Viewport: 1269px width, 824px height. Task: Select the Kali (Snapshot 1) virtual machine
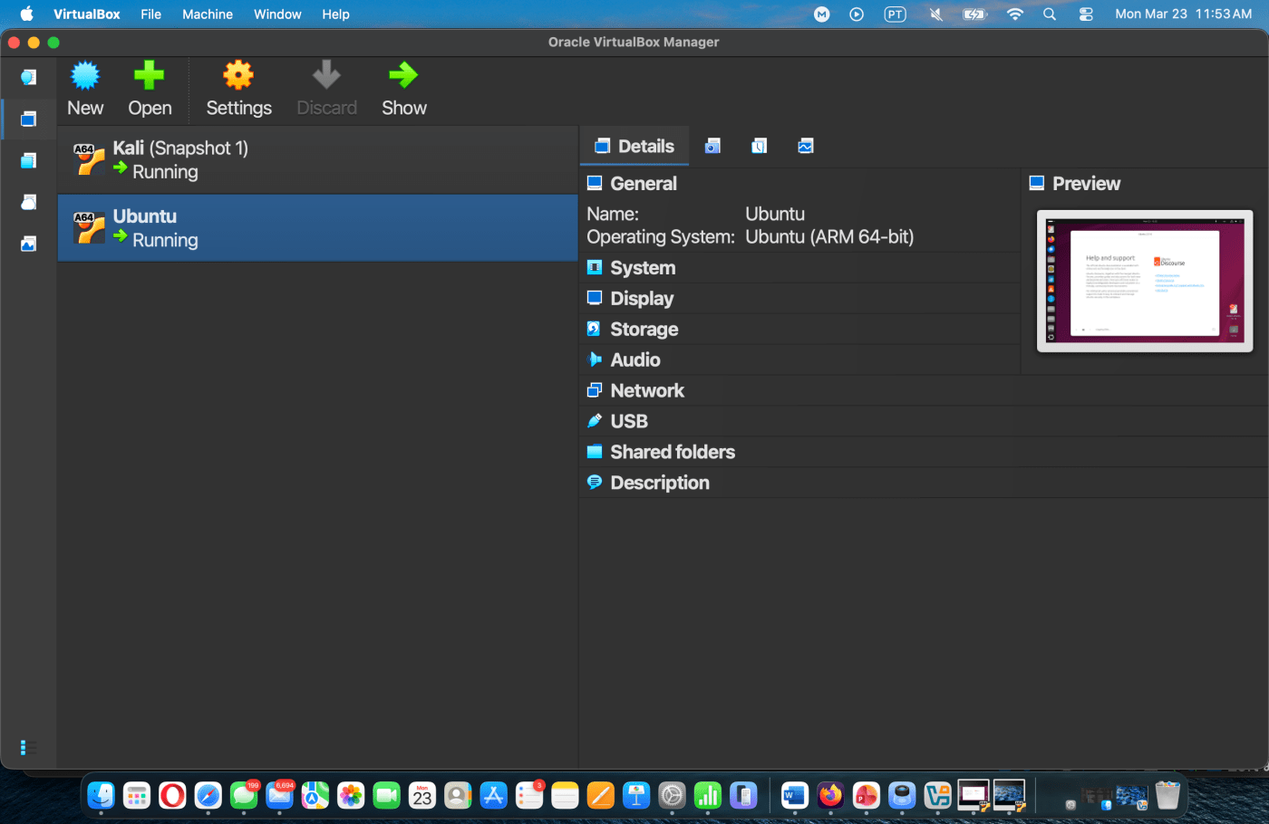click(x=317, y=160)
